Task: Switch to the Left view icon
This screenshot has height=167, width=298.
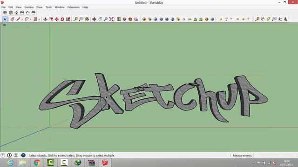Action: click(x=34, y=13)
